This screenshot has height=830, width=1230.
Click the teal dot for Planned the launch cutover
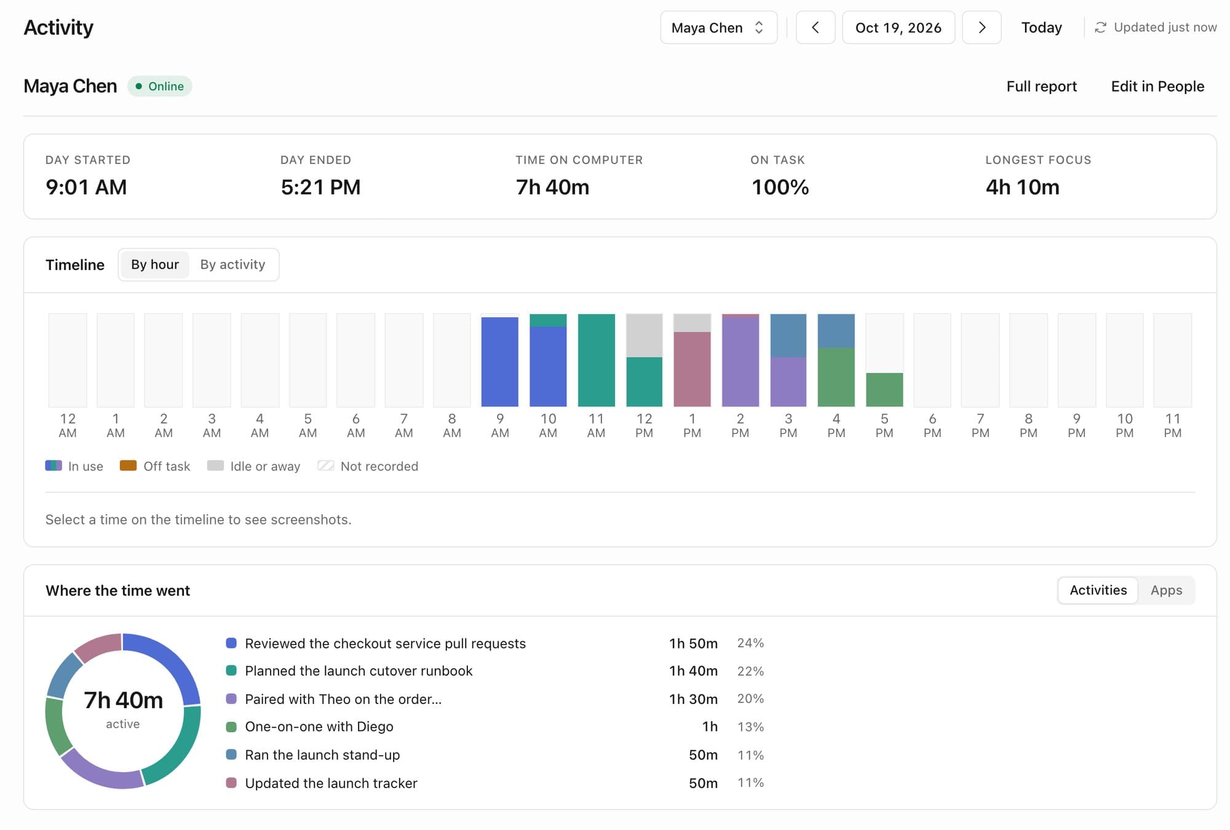(231, 671)
